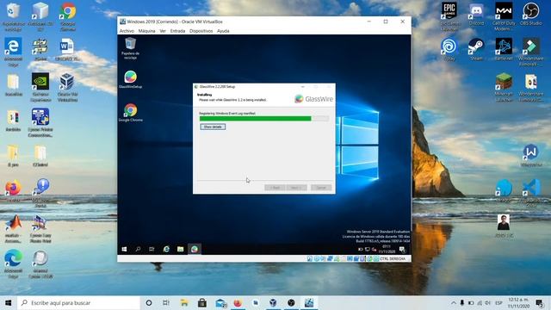Click the host volume tray icon
Image resolution: width=551 pixels, height=310 pixels.
tap(488, 302)
